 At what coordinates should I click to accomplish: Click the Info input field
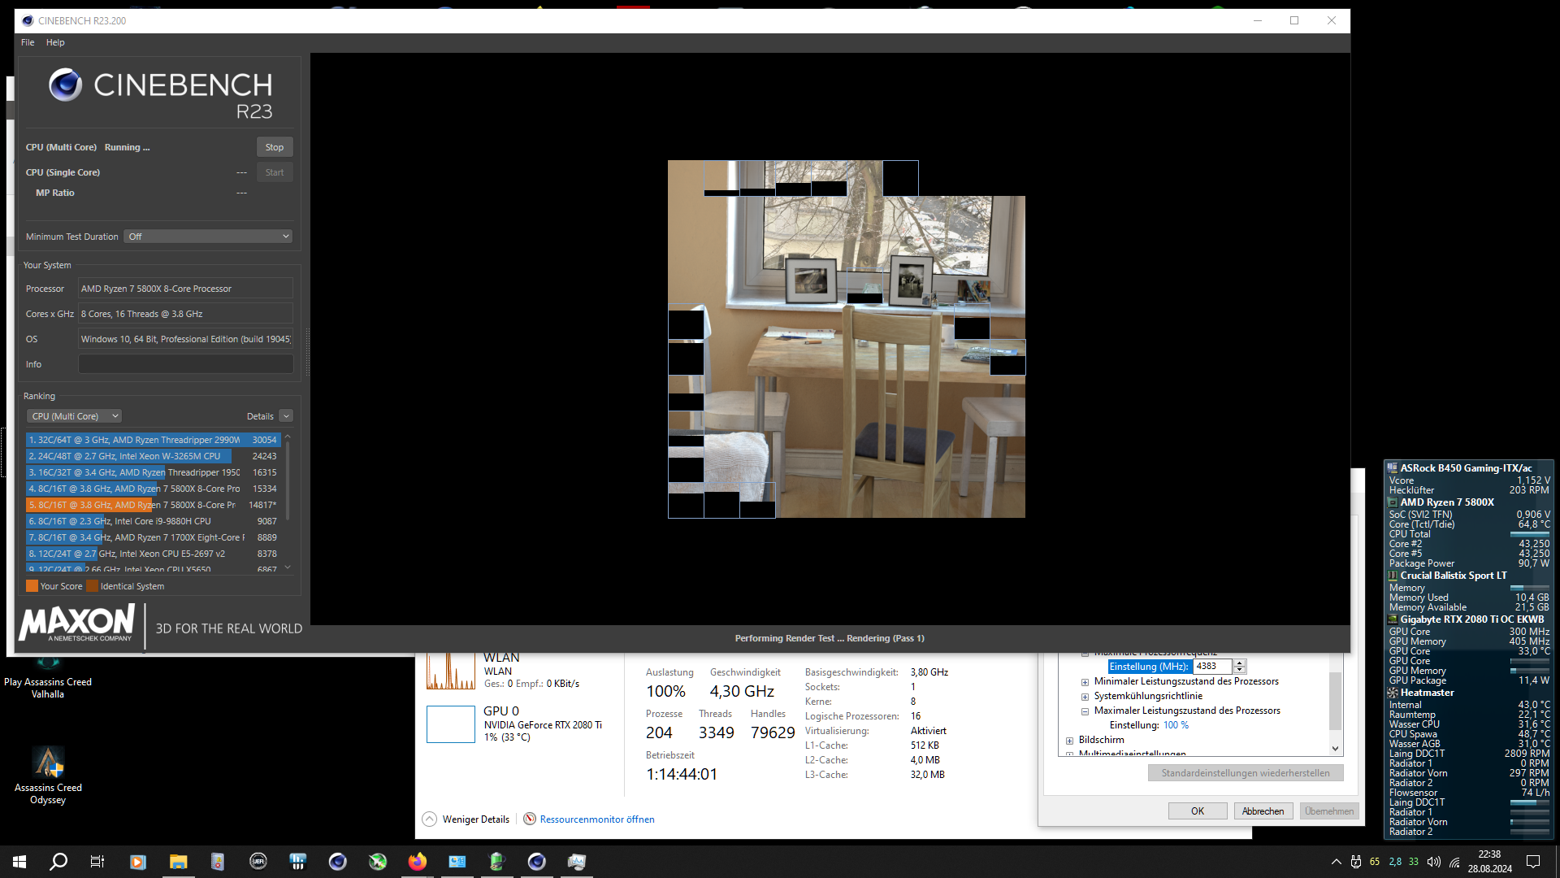185,364
